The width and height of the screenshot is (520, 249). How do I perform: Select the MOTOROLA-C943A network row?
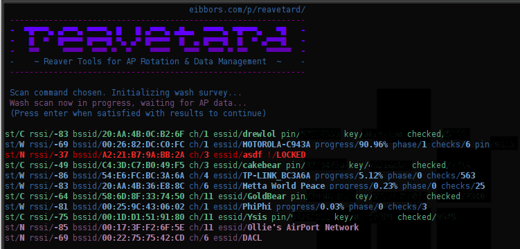pyautogui.click(x=260, y=145)
